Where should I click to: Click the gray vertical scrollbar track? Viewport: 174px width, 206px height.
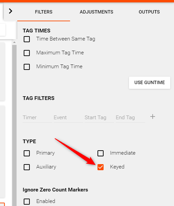tap(14, 126)
